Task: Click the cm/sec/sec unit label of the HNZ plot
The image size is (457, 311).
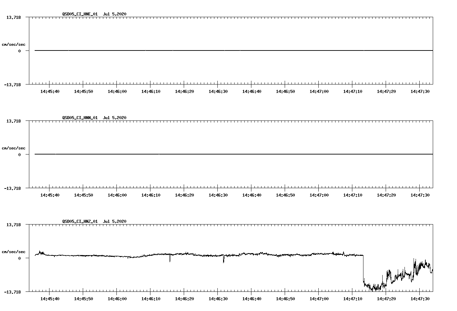Action: [13, 252]
